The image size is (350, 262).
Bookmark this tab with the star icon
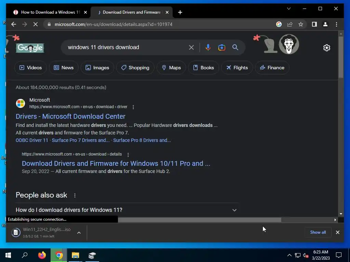[301, 24]
